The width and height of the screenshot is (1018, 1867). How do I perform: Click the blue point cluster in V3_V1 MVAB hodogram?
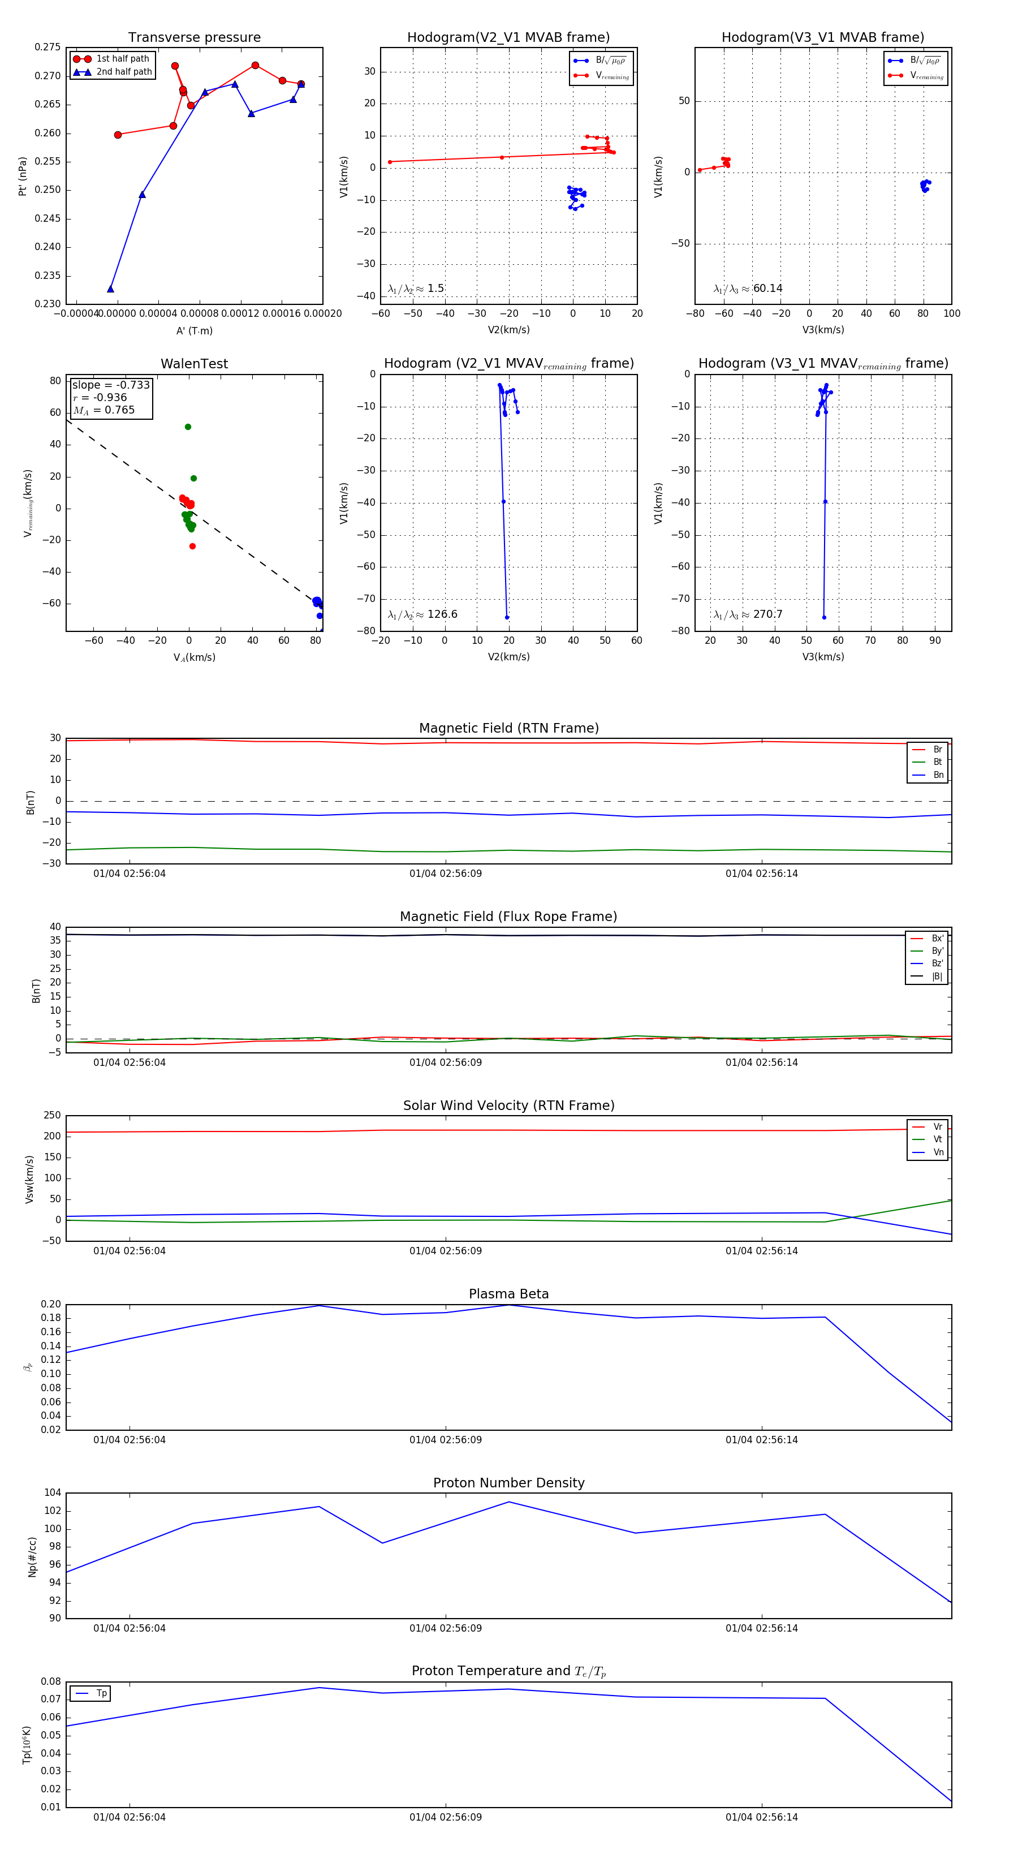(x=925, y=186)
